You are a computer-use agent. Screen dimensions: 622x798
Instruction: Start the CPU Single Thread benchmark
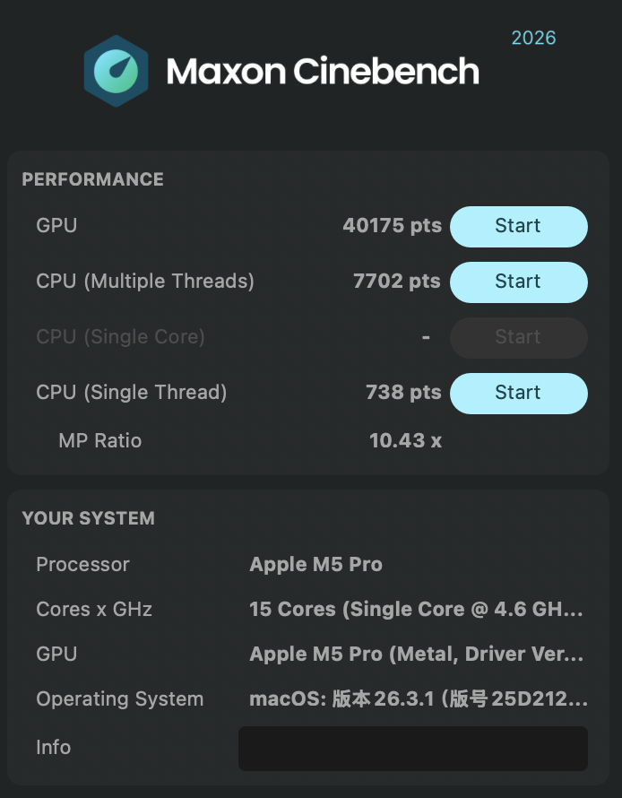pyautogui.click(x=518, y=393)
